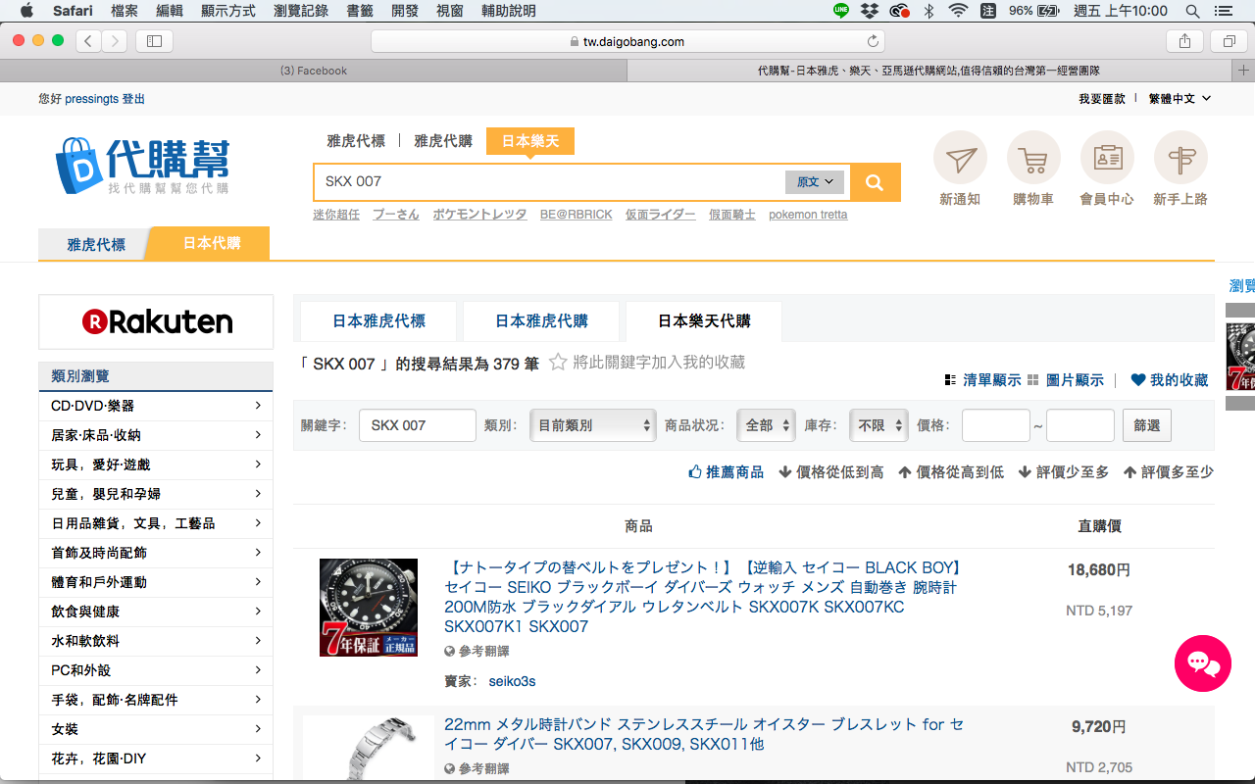The image size is (1255, 784).
Task: Click the 登出 logout link
Action: click(133, 99)
